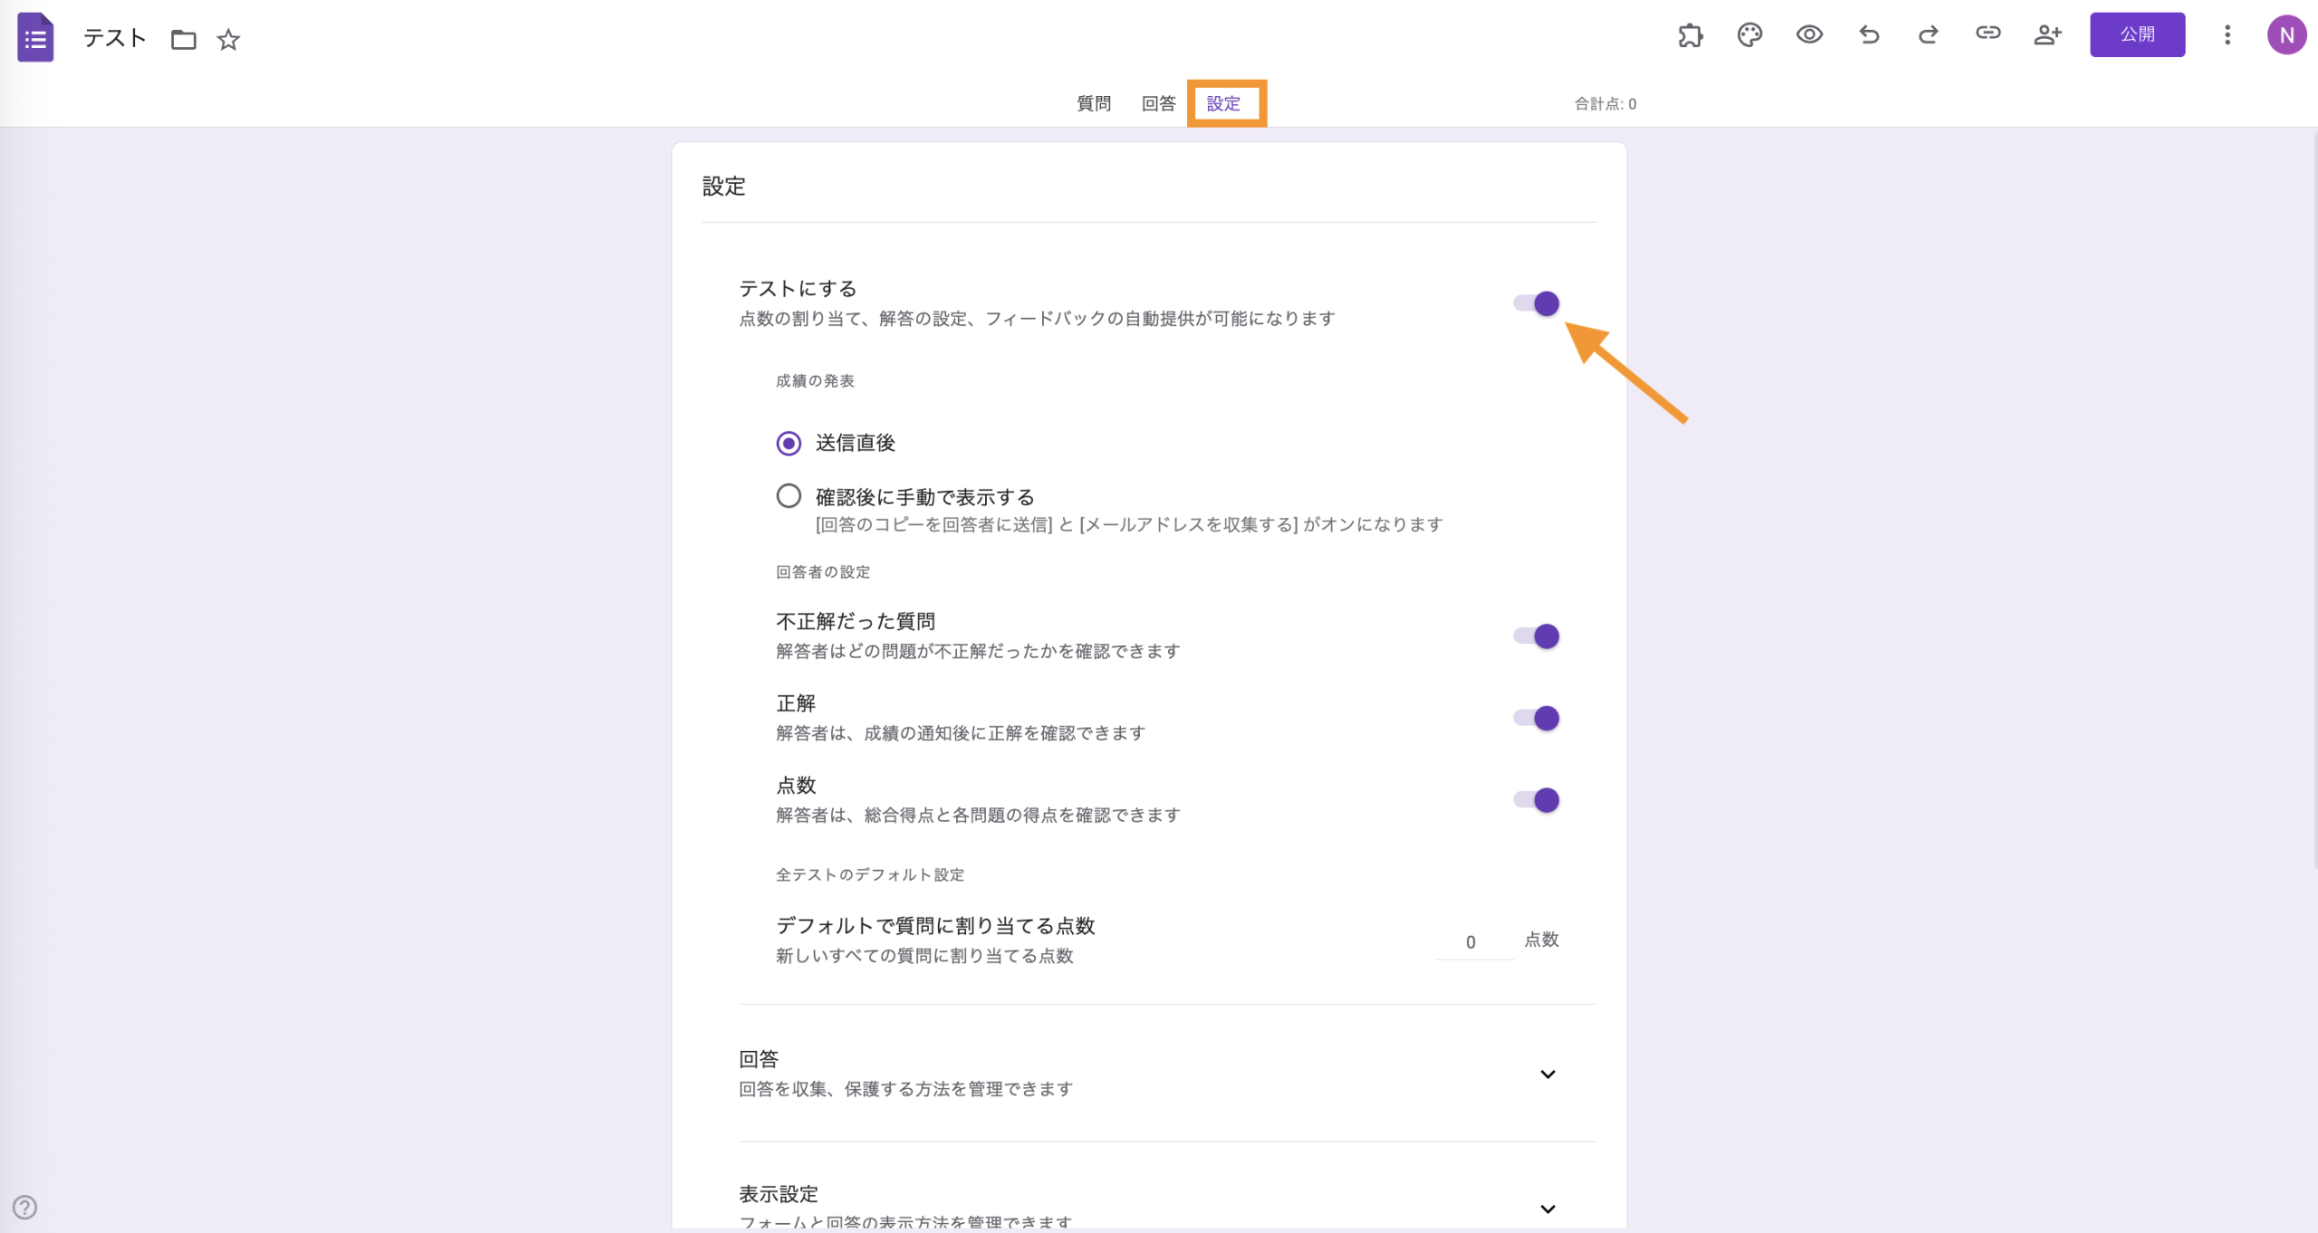
Task: Expand the 表示設定 section
Action: pos(1549,1209)
